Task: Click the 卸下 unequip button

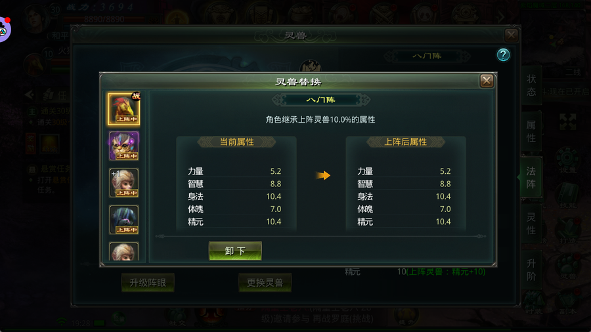Action: (x=235, y=251)
